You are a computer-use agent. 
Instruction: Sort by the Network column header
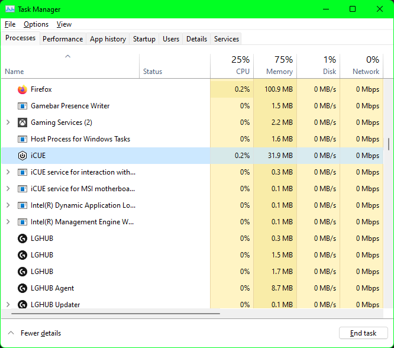[361, 66]
